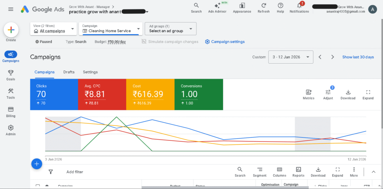Viewport: 383px width, 189px height.
Task: Expand the chart view
Action: (x=368, y=95)
